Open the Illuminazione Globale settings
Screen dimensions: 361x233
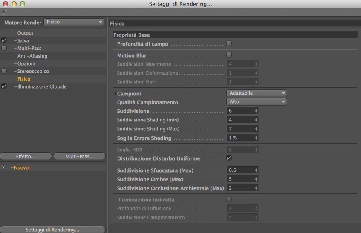point(42,86)
